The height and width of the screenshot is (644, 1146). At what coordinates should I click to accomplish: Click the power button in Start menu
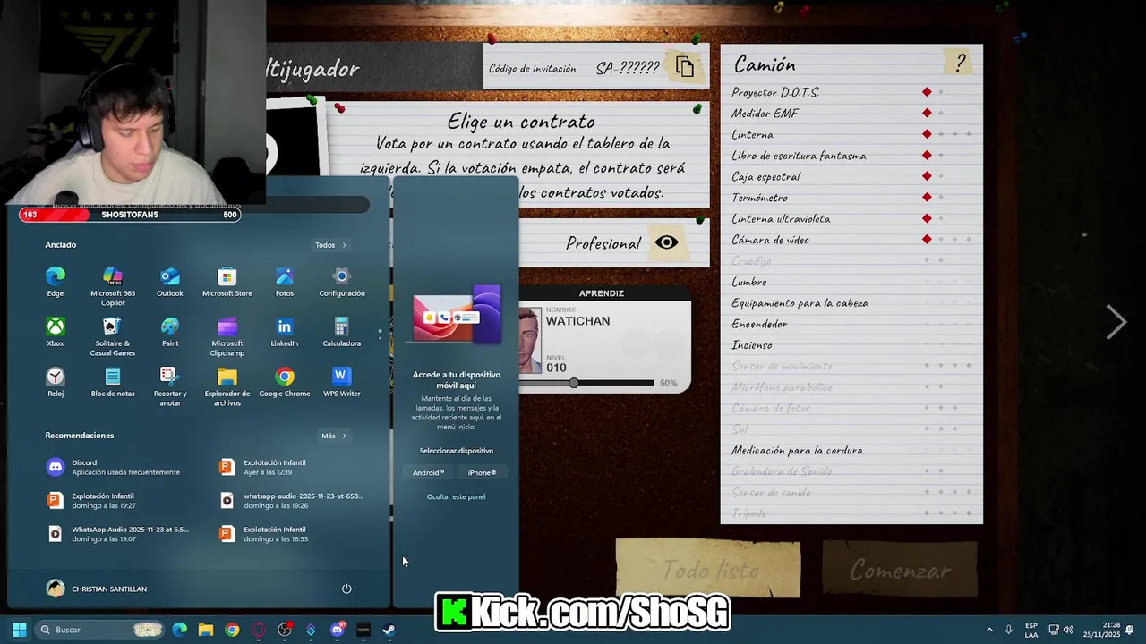(346, 589)
